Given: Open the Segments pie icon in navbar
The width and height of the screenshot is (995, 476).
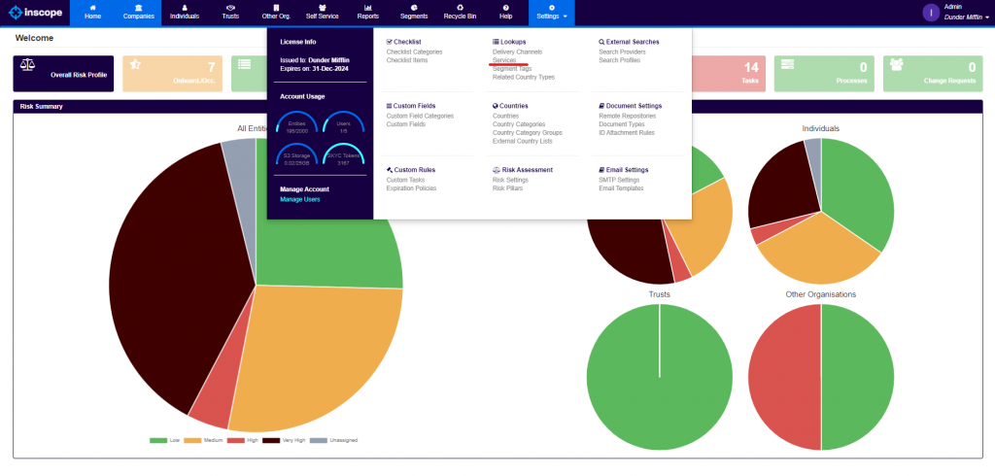Looking at the screenshot, I should 414,8.
